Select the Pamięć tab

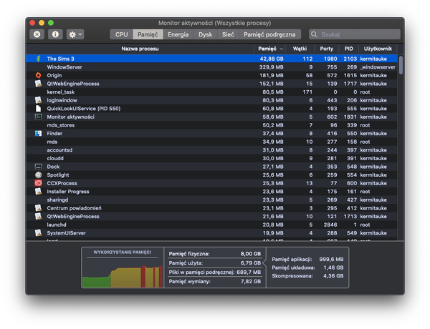click(148, 34)
